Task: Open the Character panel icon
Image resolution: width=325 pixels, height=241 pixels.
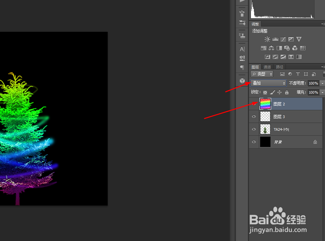Action: point(242,49)
